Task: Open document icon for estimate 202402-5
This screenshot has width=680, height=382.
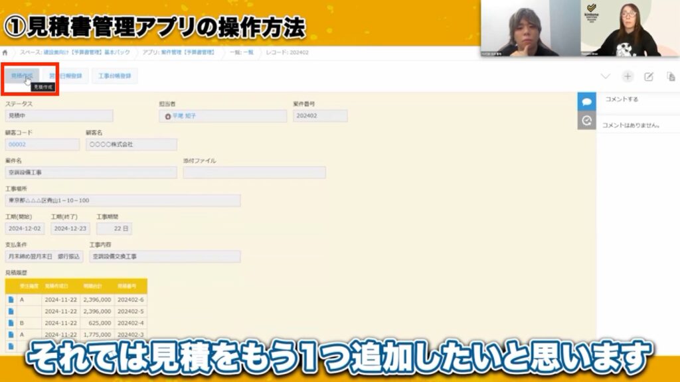Action: [x=11, y=312]
